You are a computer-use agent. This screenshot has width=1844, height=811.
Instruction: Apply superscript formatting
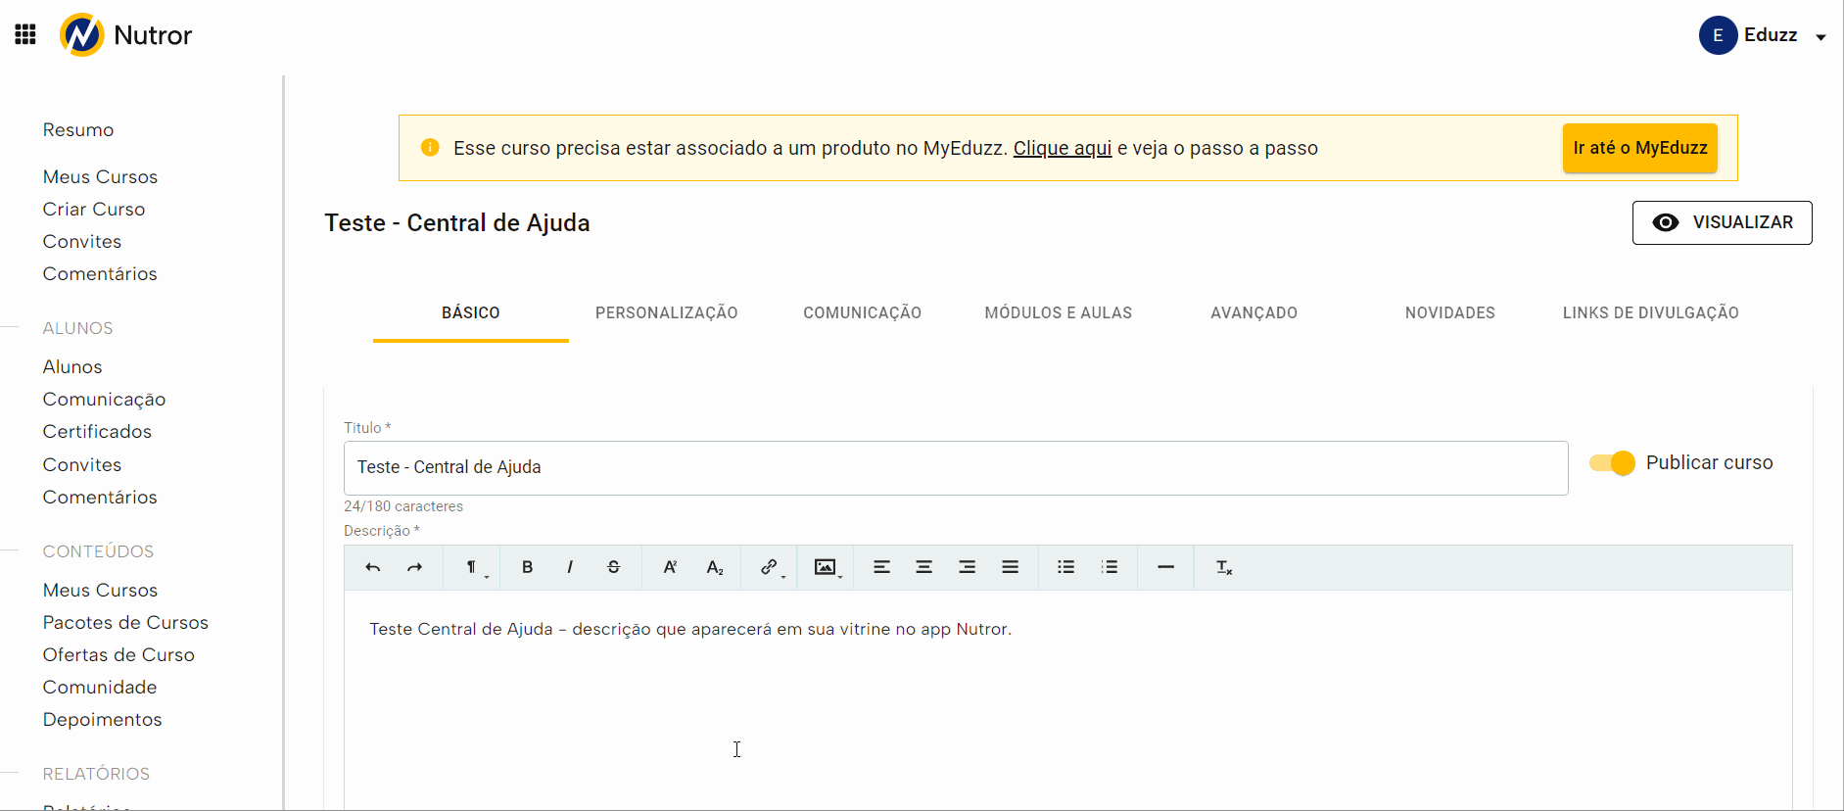670,567
